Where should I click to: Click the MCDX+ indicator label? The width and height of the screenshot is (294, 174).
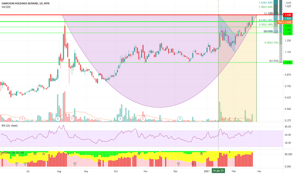13,152
